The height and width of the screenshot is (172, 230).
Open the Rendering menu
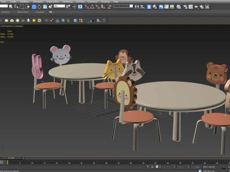pyautogui.click(x=68, y=1)
